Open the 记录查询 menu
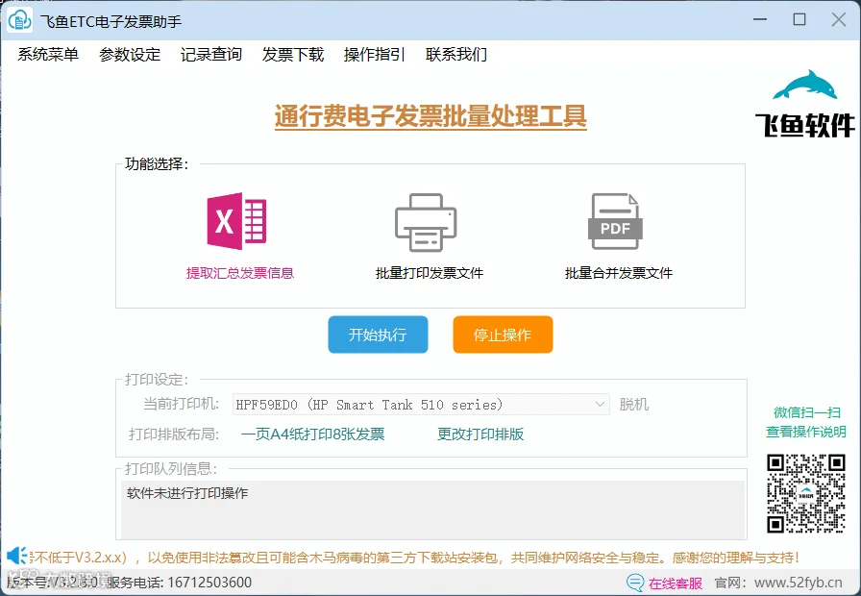 (x=211, y=55)
